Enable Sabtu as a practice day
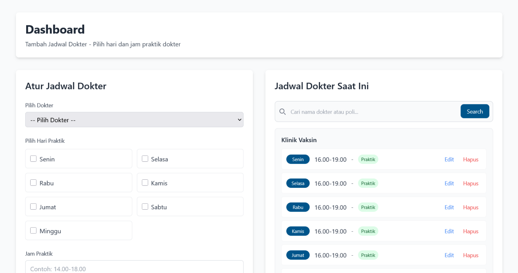518x273 pixels. pyautogui.click(x=145, y=206)
